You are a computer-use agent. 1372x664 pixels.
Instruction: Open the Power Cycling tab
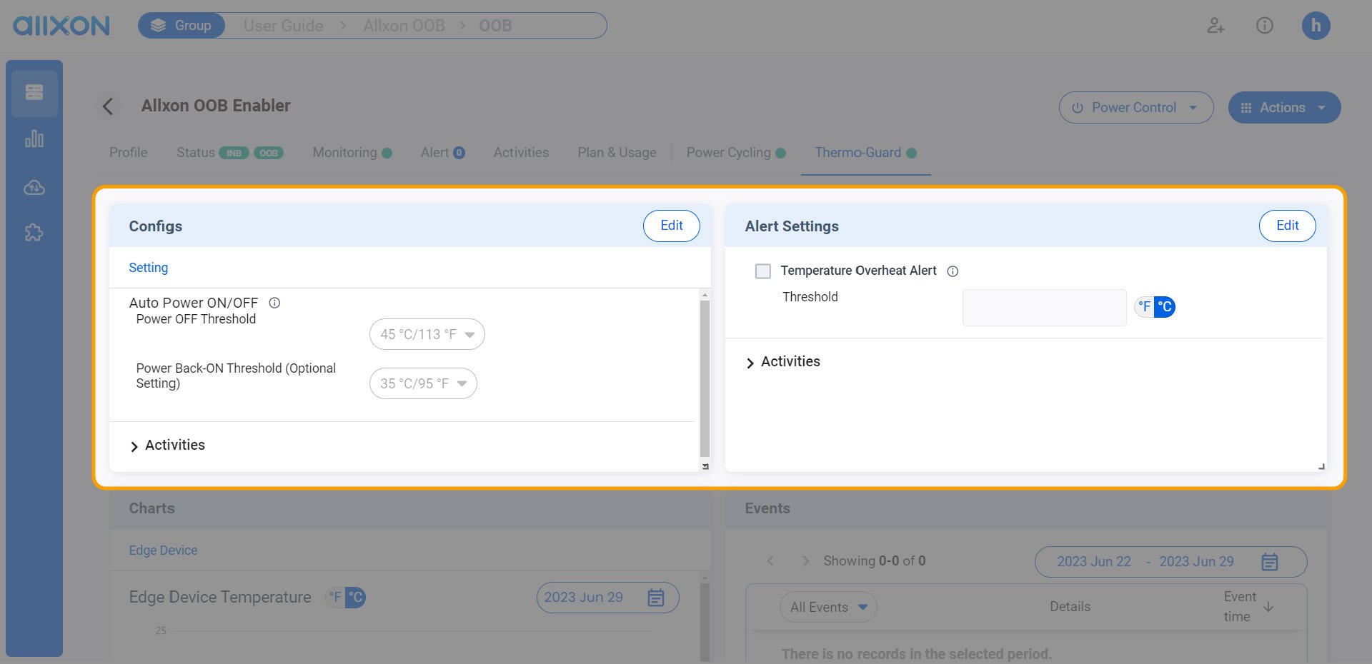[x=728, y=153]
